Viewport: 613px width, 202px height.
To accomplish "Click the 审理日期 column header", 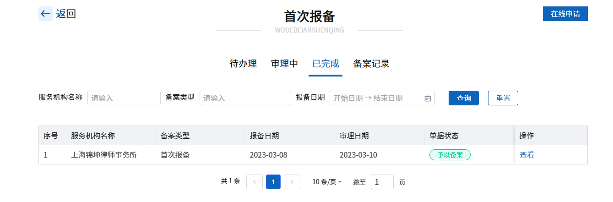I will pos(354,136).
